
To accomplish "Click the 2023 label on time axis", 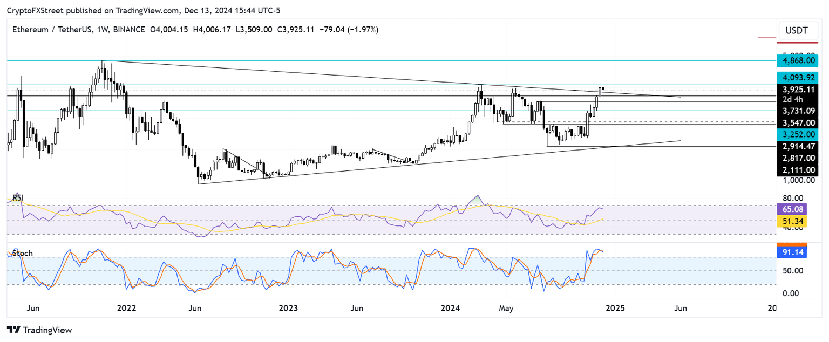I will [288, 309].
